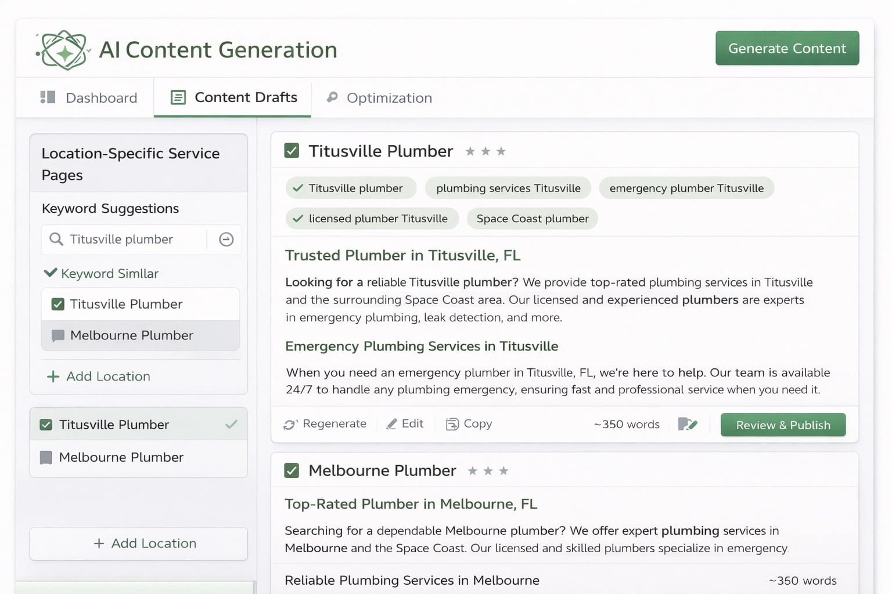Click the Optimization key icon
Viewport: 892px width, 594px height.
coord(332,97)
